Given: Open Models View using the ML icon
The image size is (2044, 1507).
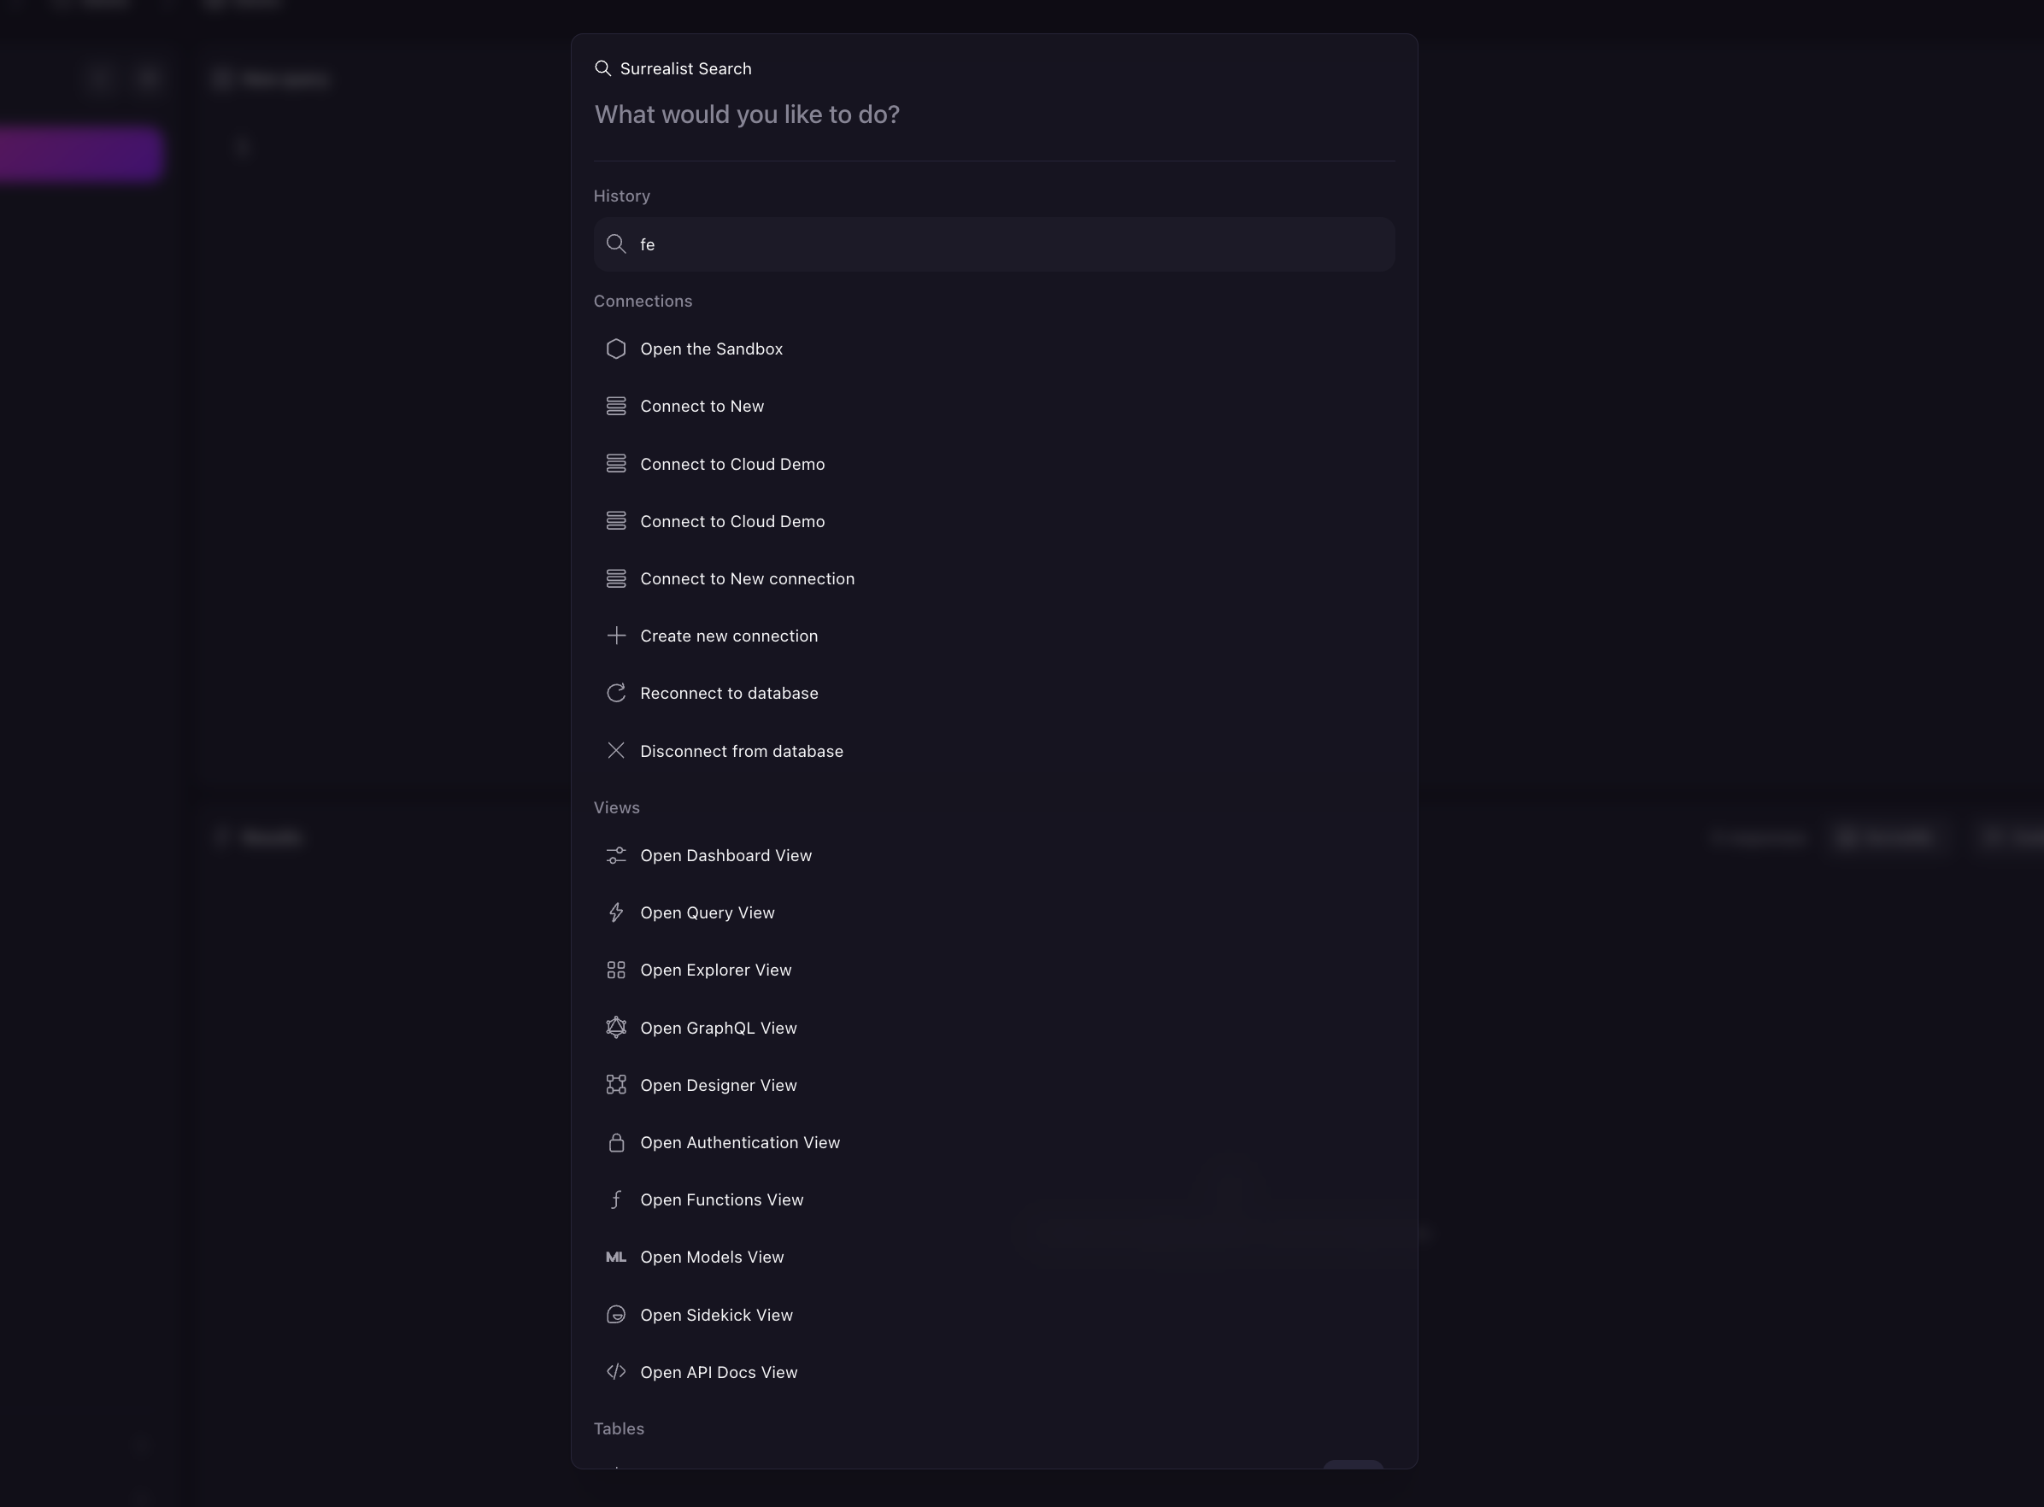Looking at the screenshot, I should pyautogui.click(x=616, y=1257).
